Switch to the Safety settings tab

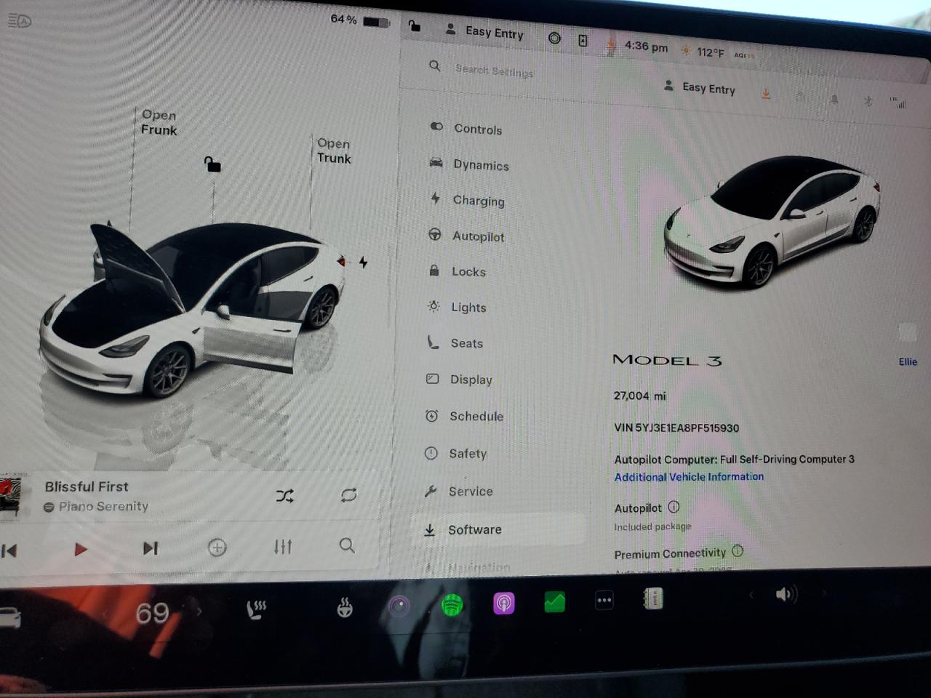(x=467, y=453)
